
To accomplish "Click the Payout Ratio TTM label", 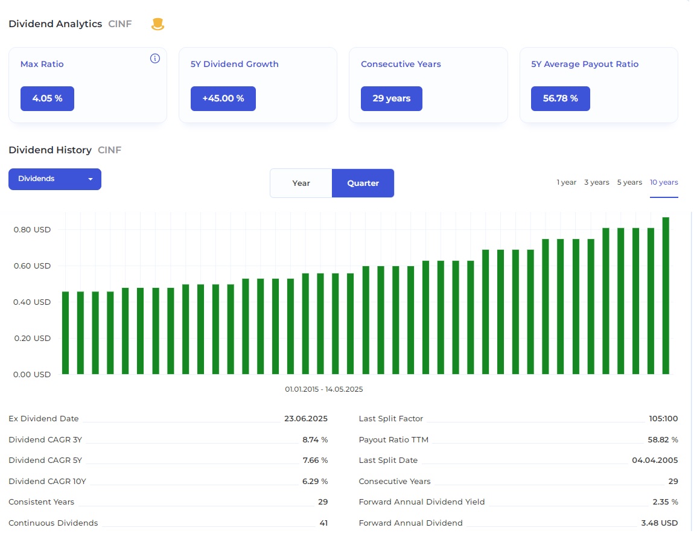I will pos(393,440).
